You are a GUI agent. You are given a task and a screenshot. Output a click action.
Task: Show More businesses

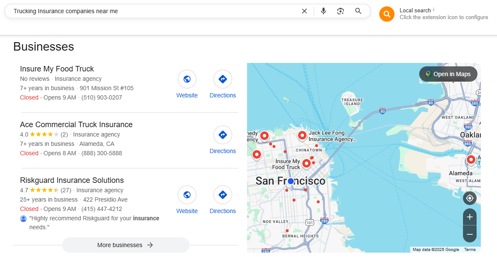(126, 245)
